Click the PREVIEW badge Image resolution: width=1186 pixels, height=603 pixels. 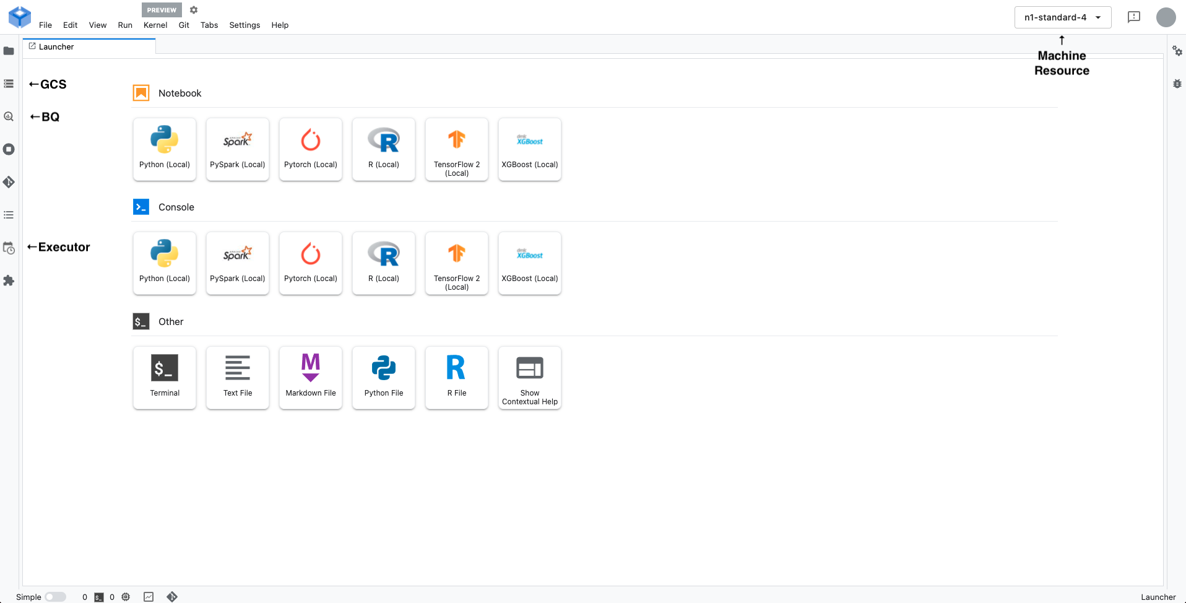pos(162,10)
